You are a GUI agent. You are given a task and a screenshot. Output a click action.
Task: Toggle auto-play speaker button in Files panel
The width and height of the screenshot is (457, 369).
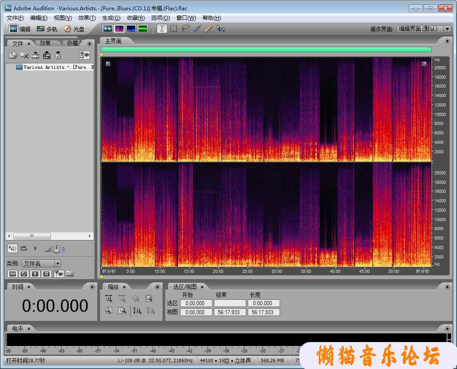[x=13, y=249]
